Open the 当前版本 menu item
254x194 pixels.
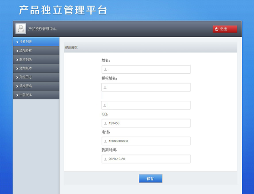(36, 95)
